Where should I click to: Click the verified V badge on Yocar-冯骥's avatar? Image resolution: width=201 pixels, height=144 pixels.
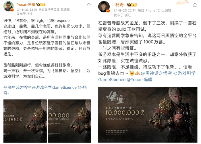pos(12,10)
